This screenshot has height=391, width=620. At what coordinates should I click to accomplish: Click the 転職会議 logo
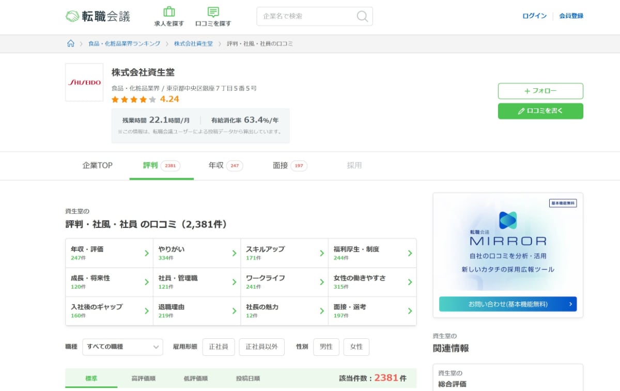coord(98,17)
